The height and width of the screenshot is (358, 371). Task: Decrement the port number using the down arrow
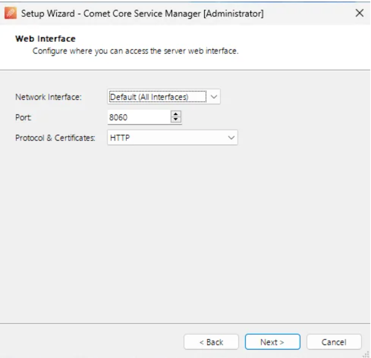176,120
